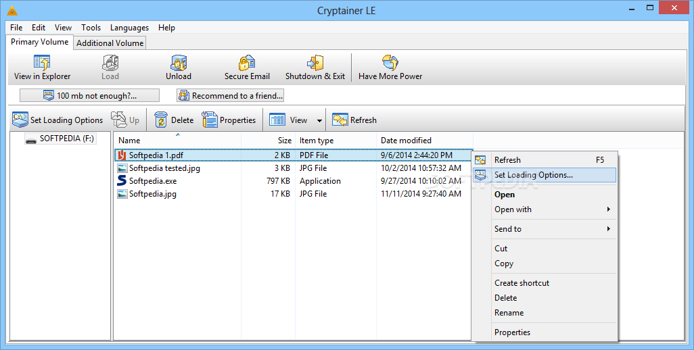Click the PDF File item type cell
The height and width of the screenshot is (350, 694).
point(314,155)
